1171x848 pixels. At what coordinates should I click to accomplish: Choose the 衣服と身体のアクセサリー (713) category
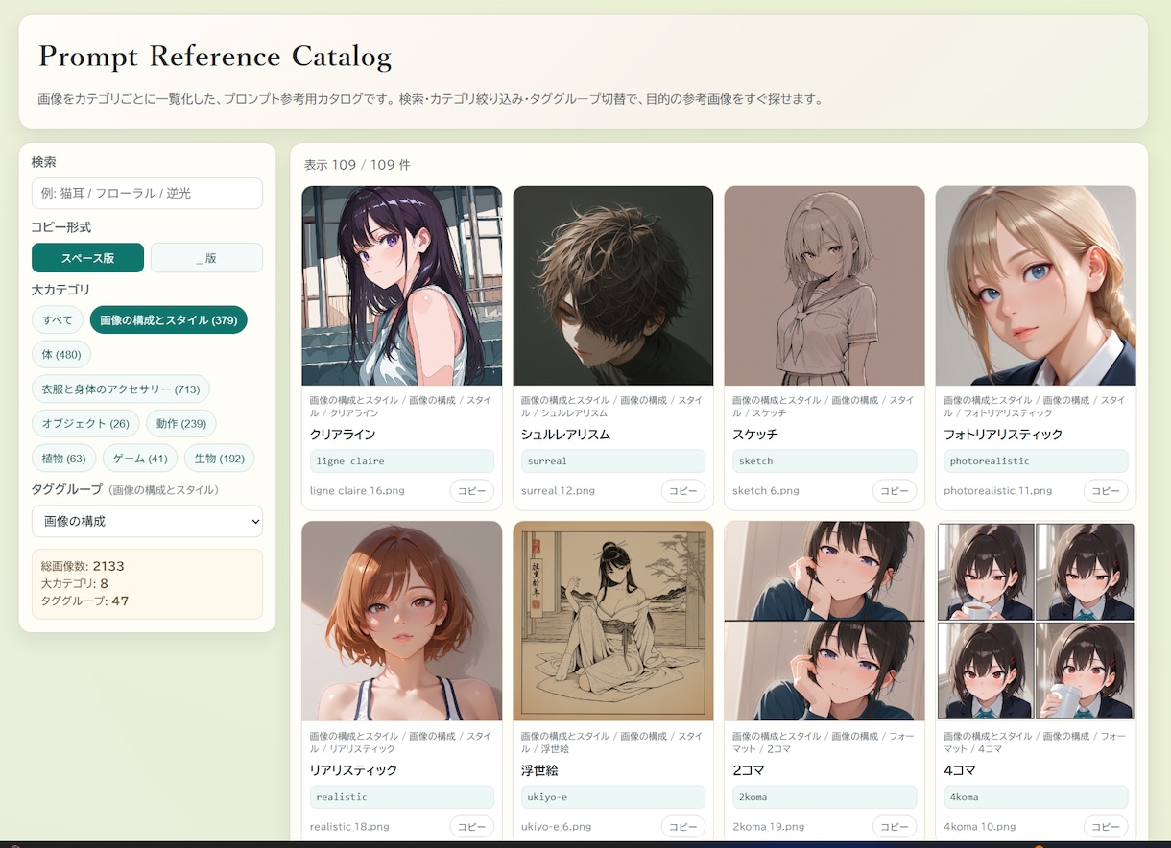point(121,389)
